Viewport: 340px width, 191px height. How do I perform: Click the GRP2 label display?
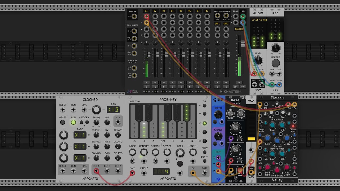[x=226, y=24]
